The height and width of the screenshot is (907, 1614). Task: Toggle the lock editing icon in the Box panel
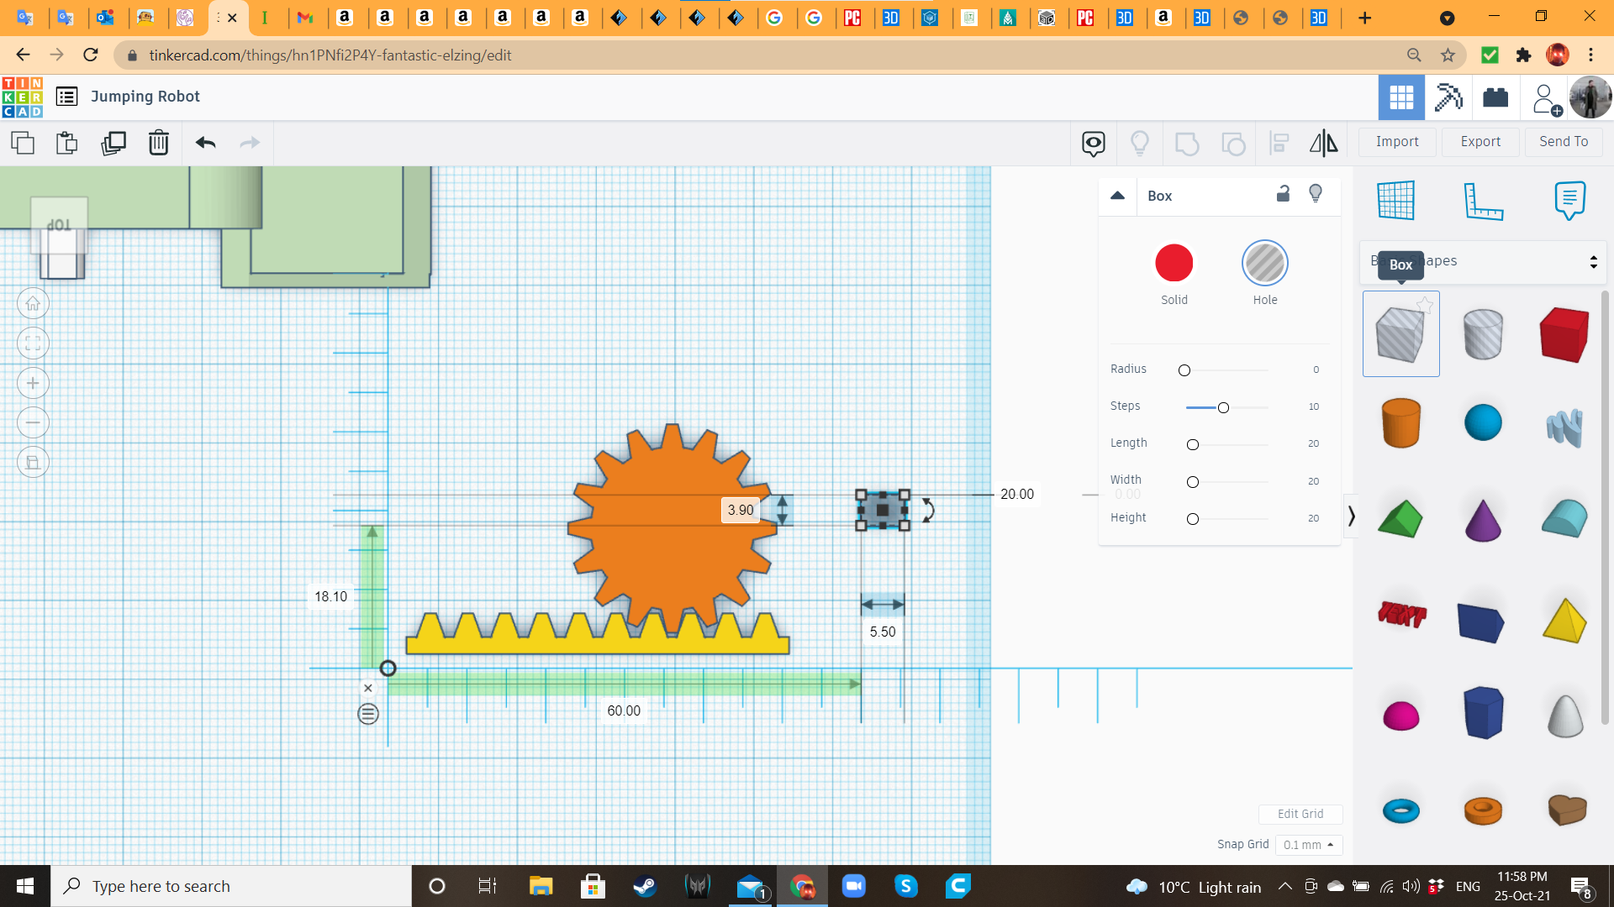coord(1283,194)
